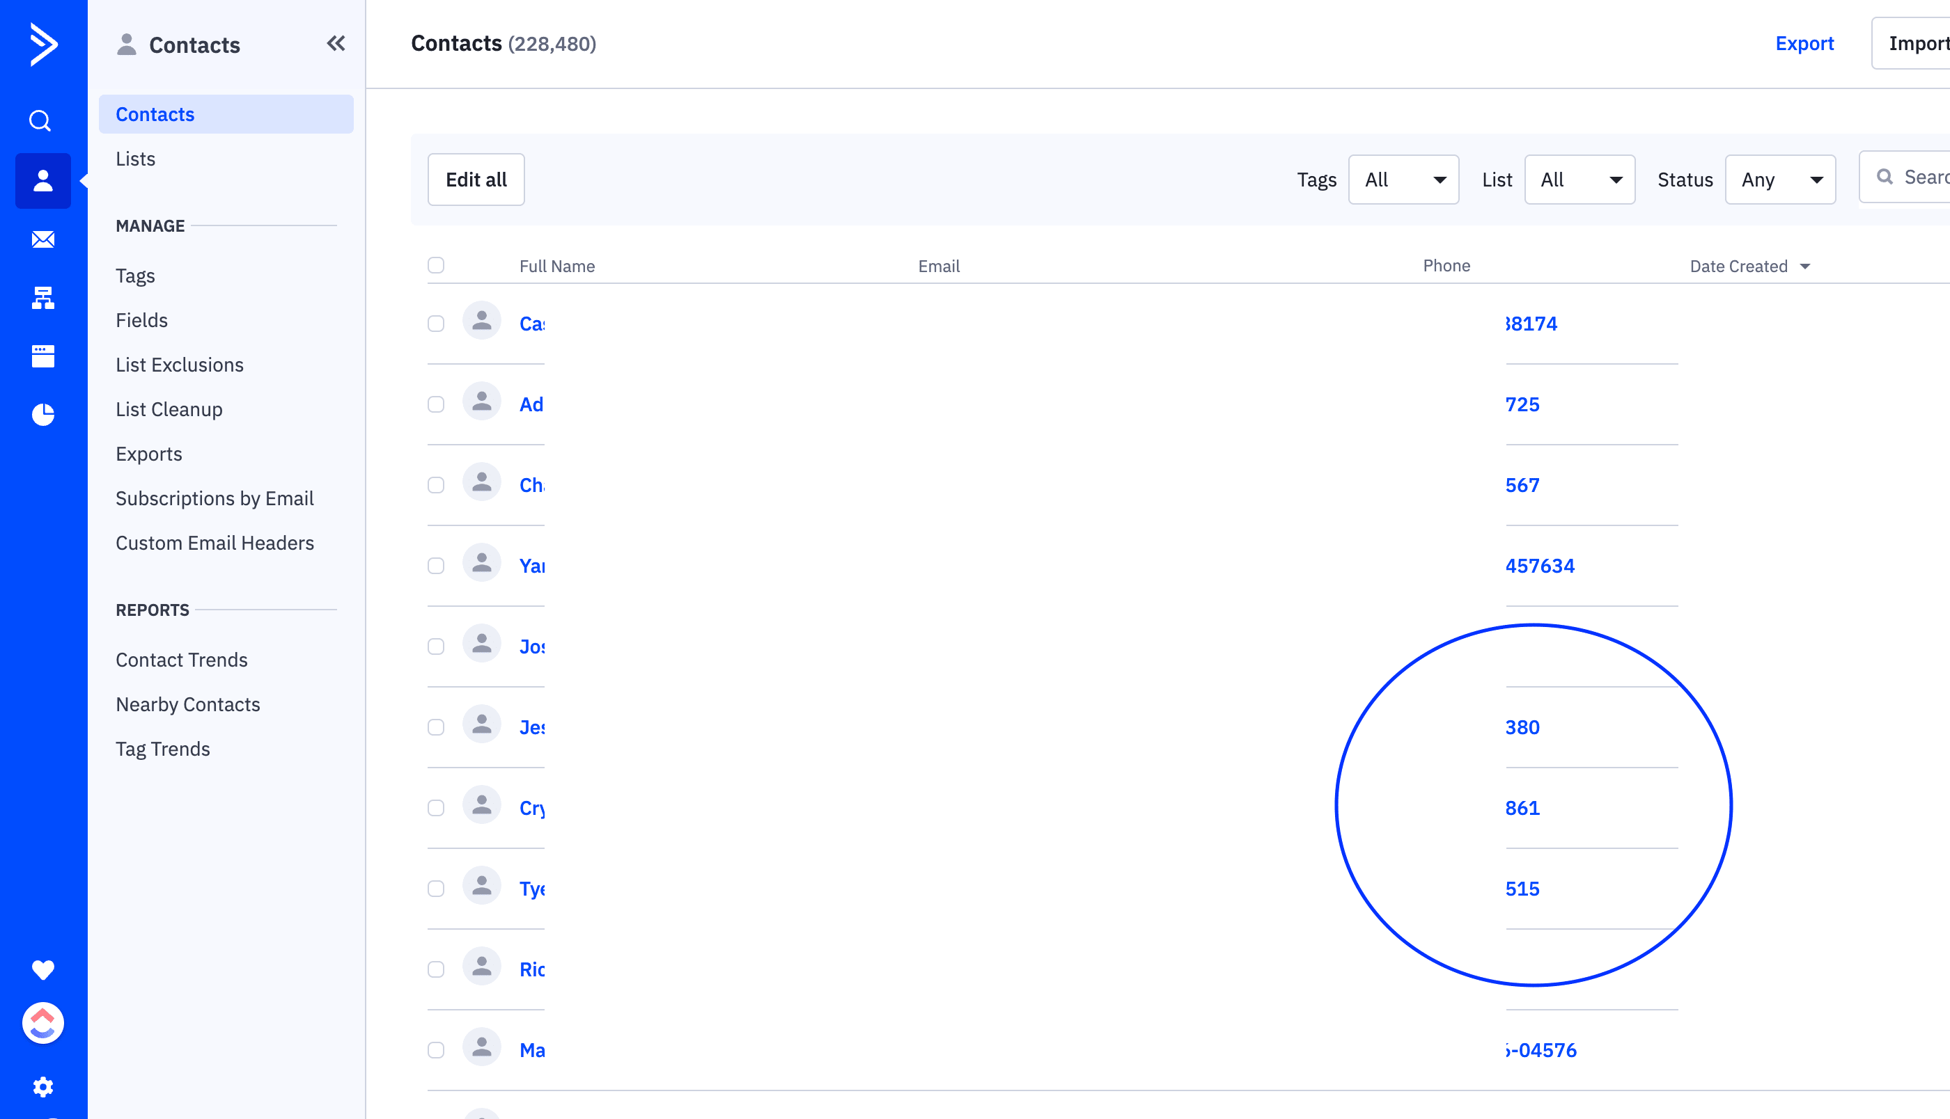Click the ActiveCampaign logo icon
1950x1119 pixels.
pos(43,44)
